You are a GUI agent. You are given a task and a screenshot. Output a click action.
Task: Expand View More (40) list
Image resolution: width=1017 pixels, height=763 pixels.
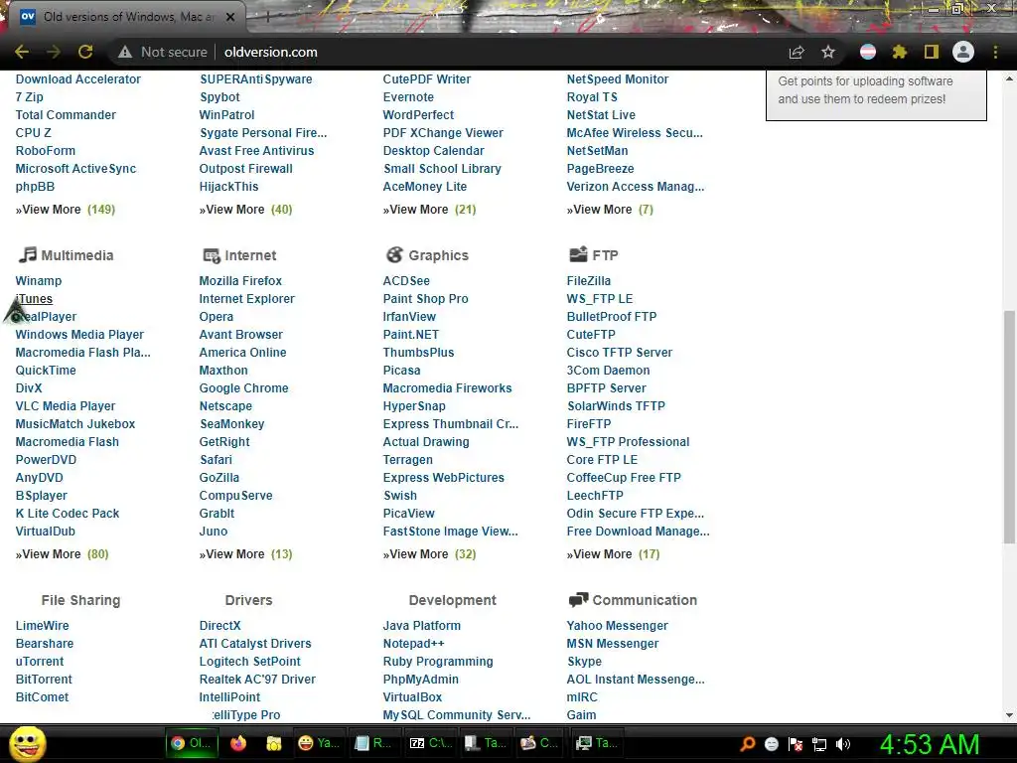(246, 210)
